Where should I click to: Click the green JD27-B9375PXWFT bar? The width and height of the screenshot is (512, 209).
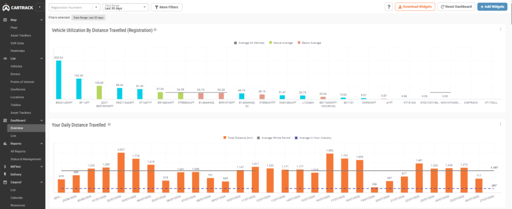pos(99,92)
